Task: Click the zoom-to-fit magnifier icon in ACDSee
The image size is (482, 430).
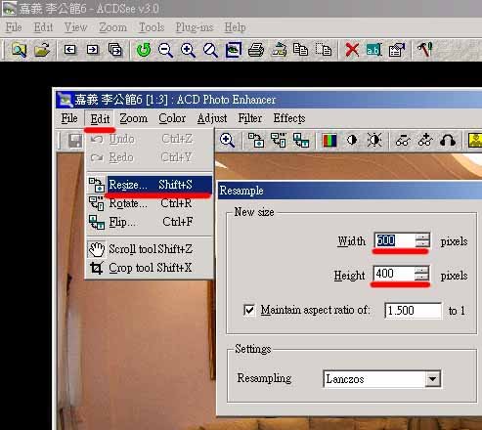Action: (210, 50)
